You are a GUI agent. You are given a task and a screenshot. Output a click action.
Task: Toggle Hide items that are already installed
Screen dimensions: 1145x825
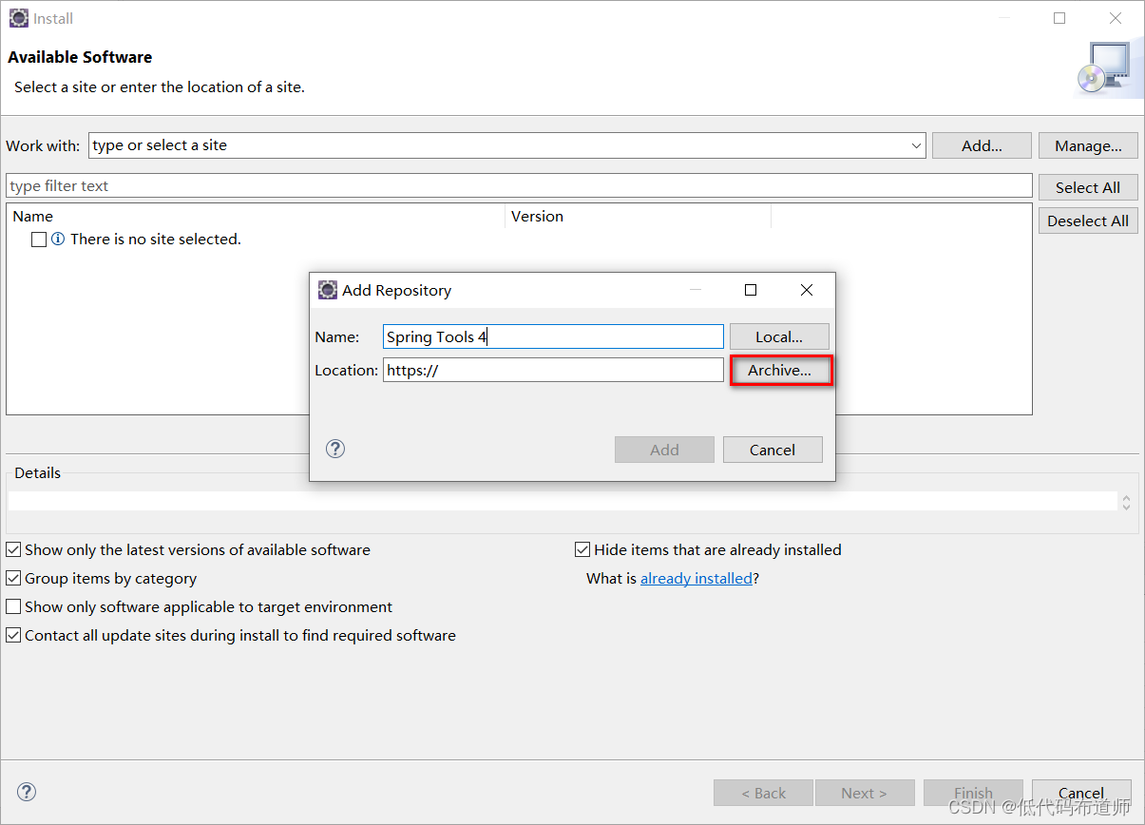[x=582, y=549]
